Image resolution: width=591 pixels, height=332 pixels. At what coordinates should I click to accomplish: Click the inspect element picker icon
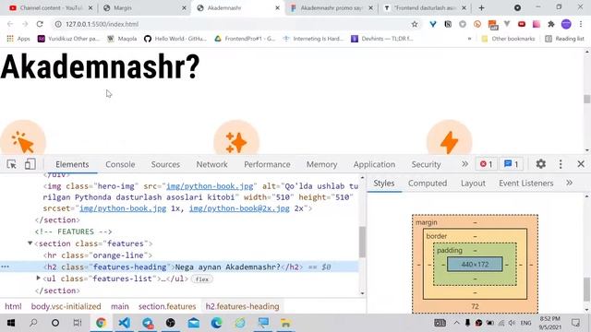[11, 164]
